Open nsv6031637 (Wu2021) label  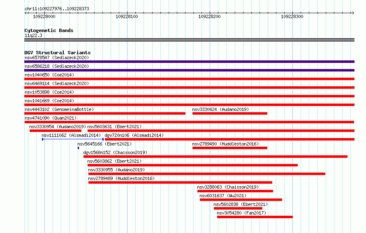click(x=223, y=196)
